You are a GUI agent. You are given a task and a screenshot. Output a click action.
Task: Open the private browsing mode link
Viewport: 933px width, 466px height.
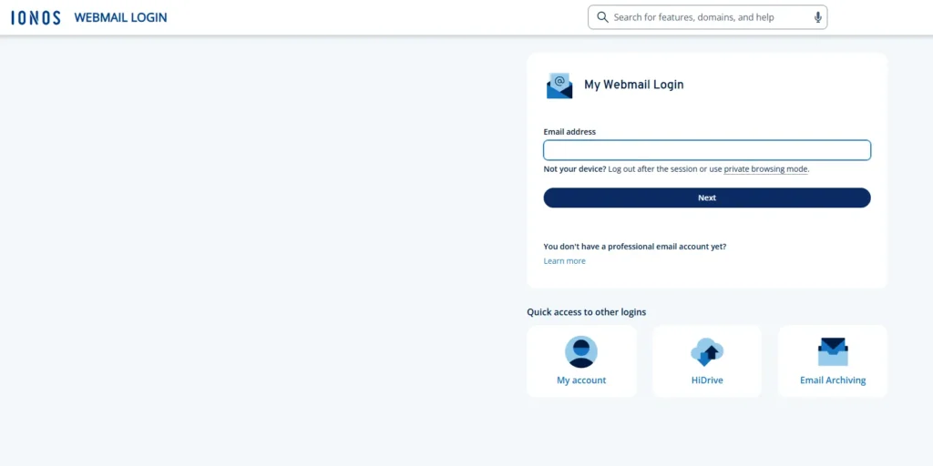click(x=765, y=169)
